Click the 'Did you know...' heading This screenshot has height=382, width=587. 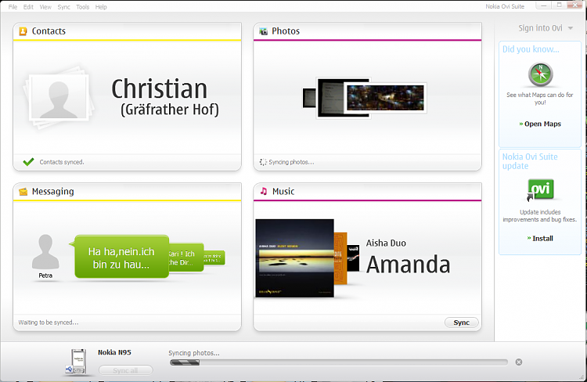click(531, 49)
